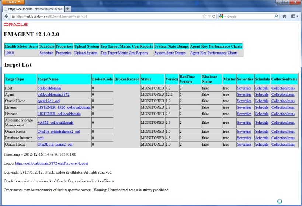Open Health Meter Score 100.0 link
Viewport: 302px width, 206px height.
[x=10, y=53]
